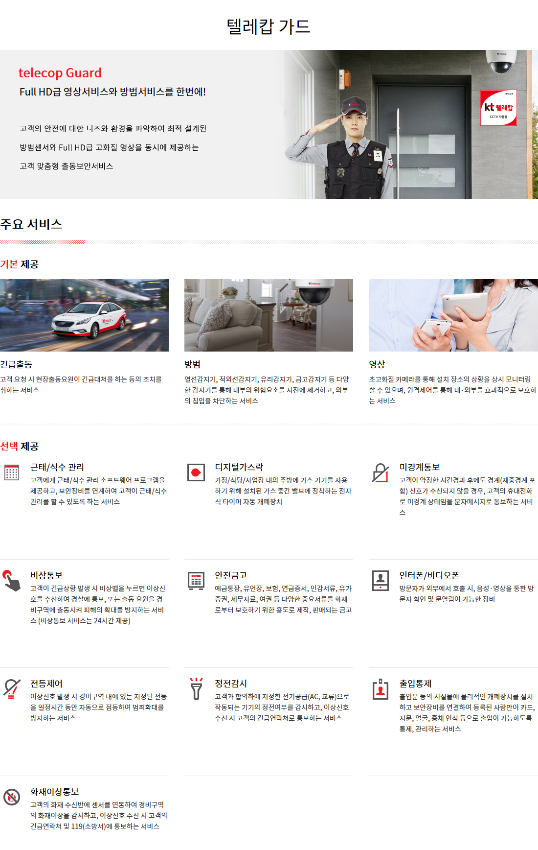Click the 화재이상통보 fire prohibition icon
The height and width of the screenshot is (850, 538).
click(12, 797)
